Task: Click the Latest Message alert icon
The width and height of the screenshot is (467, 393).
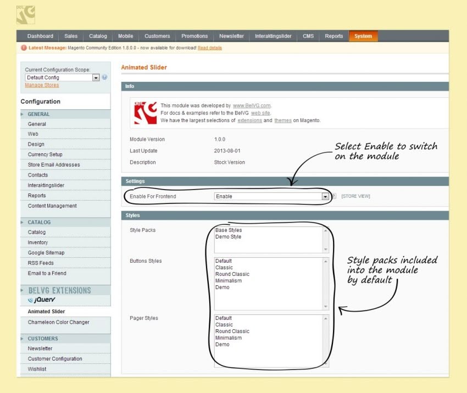Action: click(24, 48)
